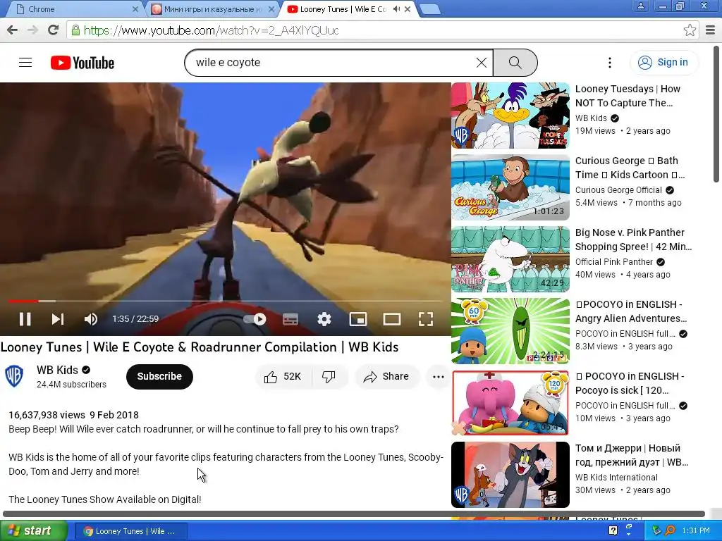Open WB Kids channel name link
722x541 pixels.
(58, 370)
